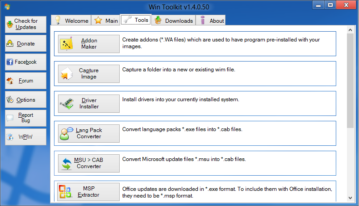Click the Lang Pack Converter person icon
The height and width of the screenshot is (206, 359).
[x=66, y=133]
